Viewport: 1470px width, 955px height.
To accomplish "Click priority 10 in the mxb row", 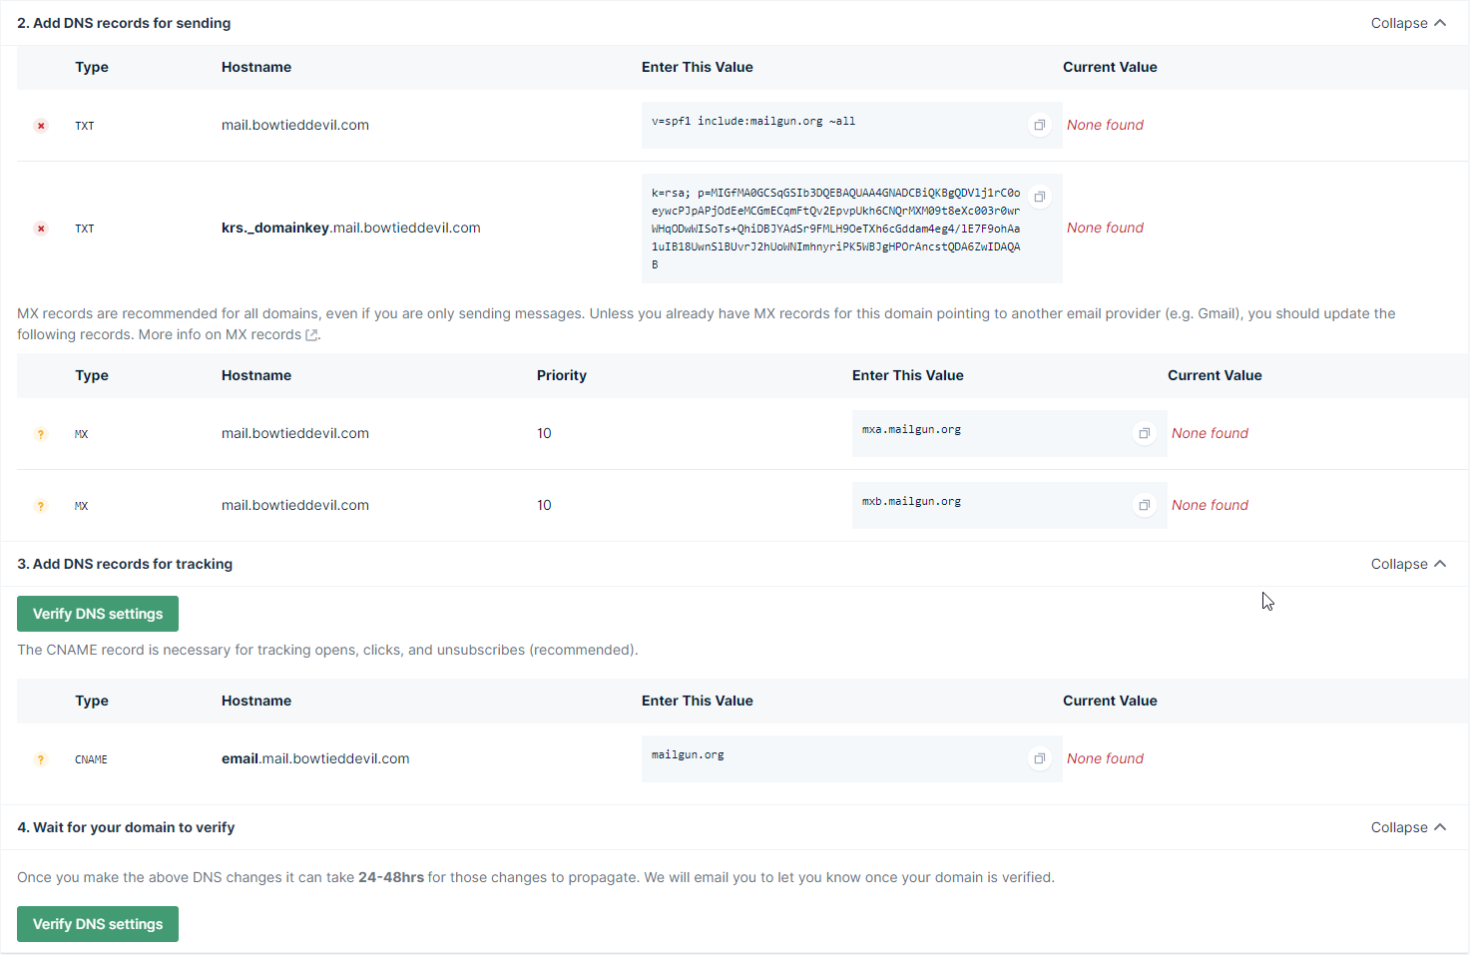I will point(544,505).
